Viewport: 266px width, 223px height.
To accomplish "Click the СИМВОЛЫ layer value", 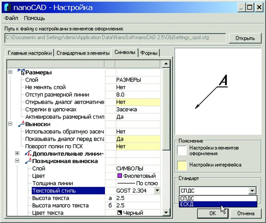I will tap(138, 169).
